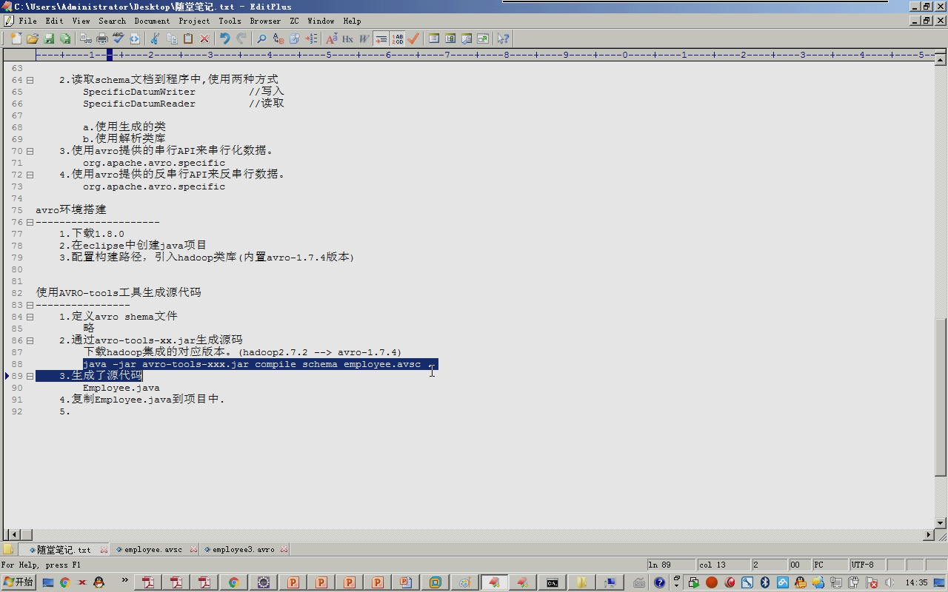Switch to the employee3.avro document tab
948x592 pixels.
[243, 550]
